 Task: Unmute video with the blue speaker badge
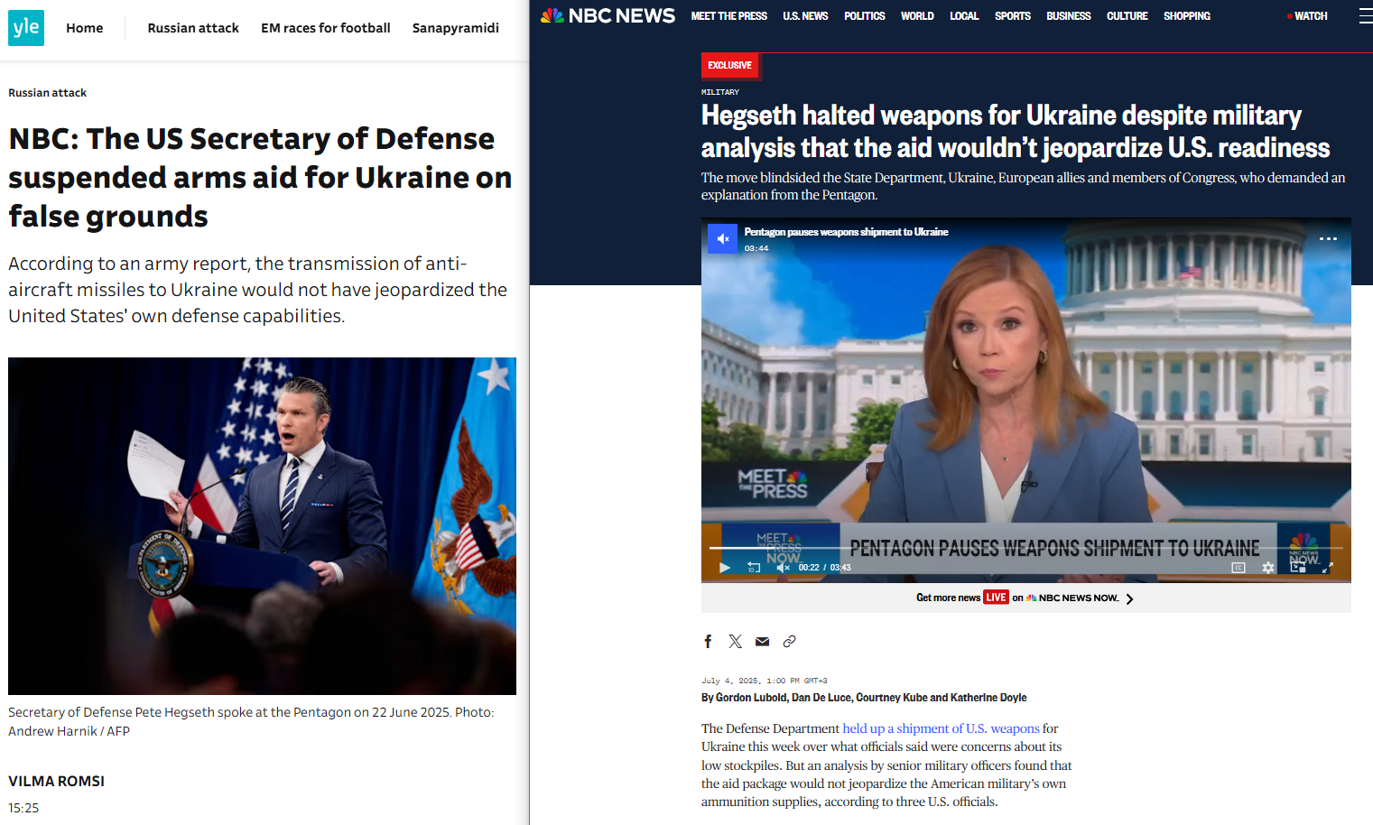(x=722, y=238)
